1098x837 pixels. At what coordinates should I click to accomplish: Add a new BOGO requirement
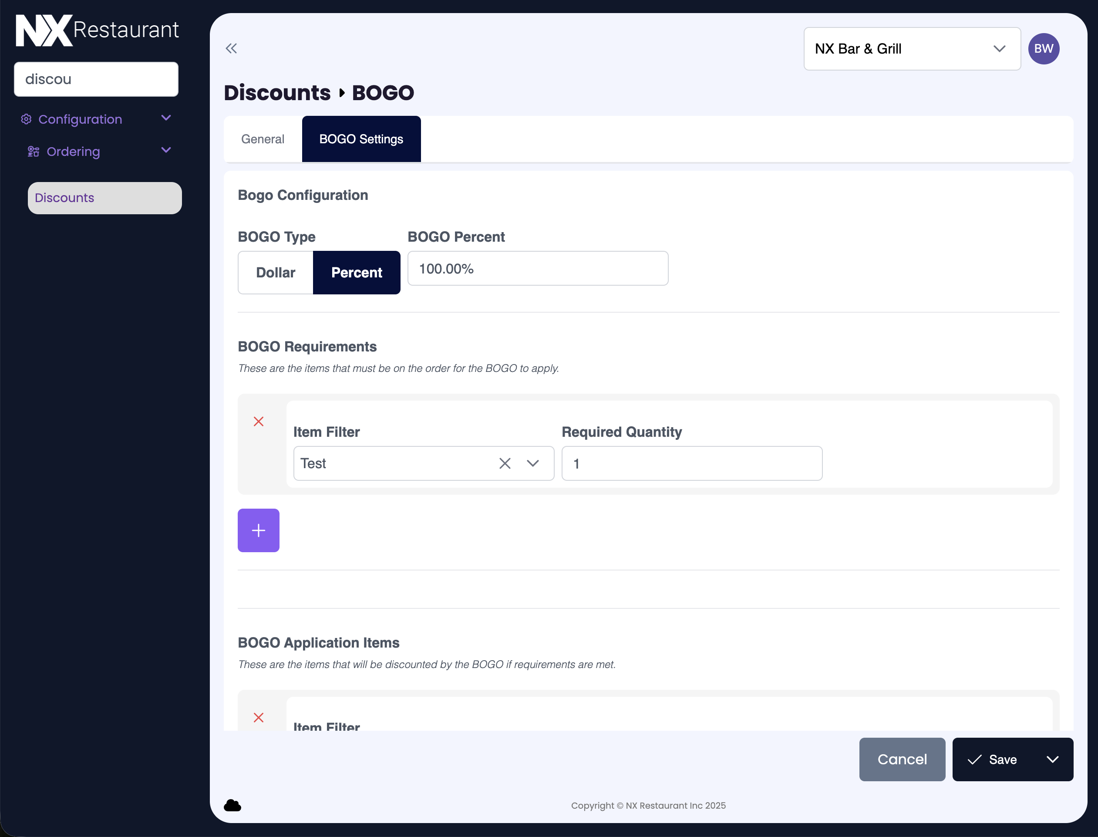(259, 530)
